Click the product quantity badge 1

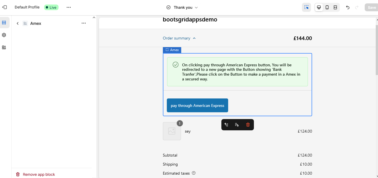click(180, 123)
